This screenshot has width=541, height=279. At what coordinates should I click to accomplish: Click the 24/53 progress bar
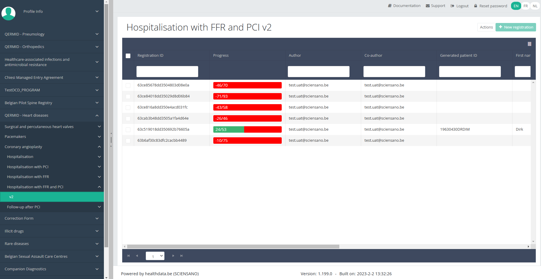point(247,129)
